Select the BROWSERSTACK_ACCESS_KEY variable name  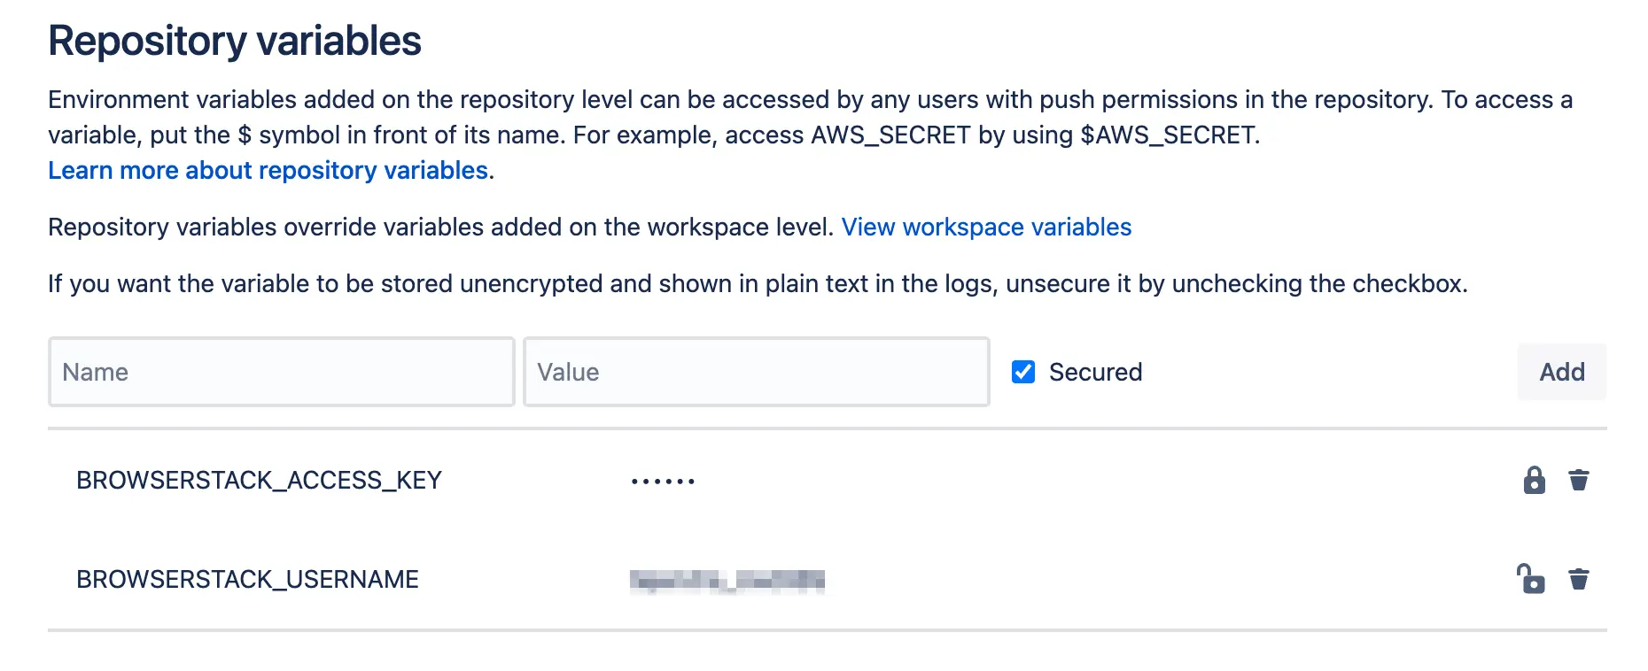tap(259, 481)
